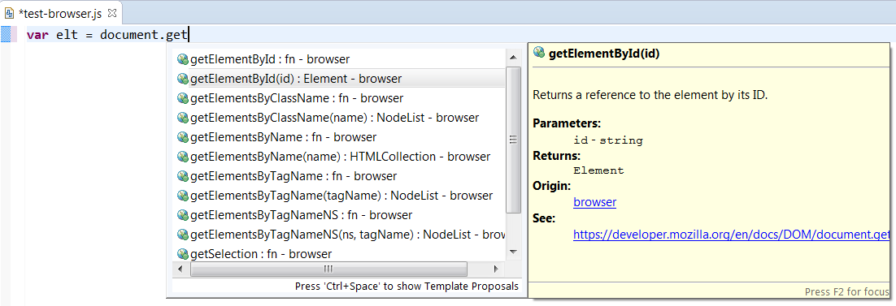Screen dimensions: 896x306
Task: Click globe icon beside getElementsByName(name)
Action: [x=183, y=157]
